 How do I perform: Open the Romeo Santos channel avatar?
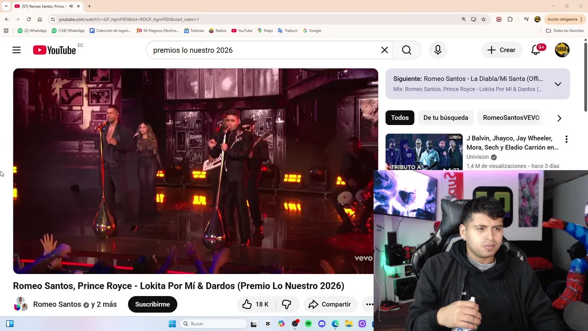pos(21,304)
